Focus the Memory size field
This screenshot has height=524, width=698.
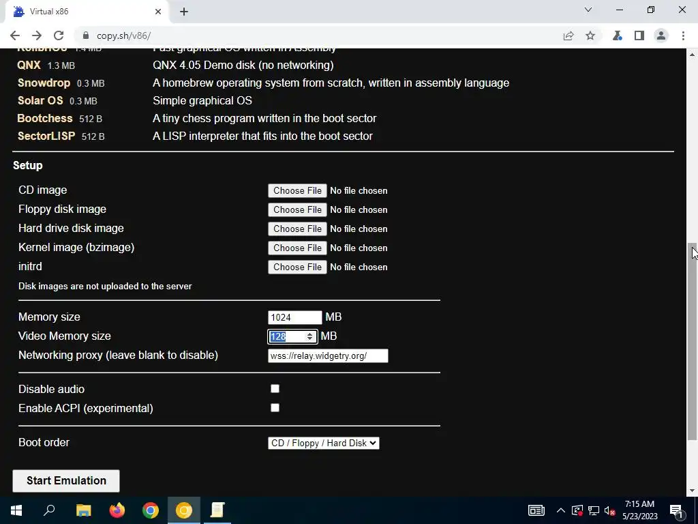[x=294, y=318]
